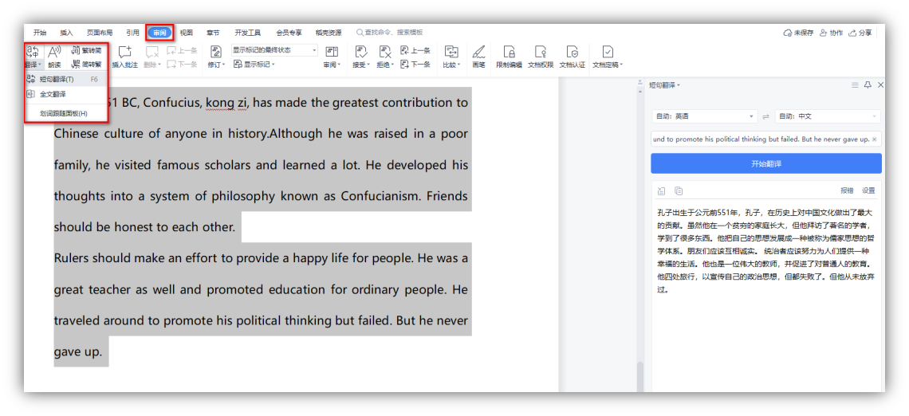This screenshot has height=416, width=909.
Task: Switch to the 视图 ribbon tab
Action: click(186, 33)
